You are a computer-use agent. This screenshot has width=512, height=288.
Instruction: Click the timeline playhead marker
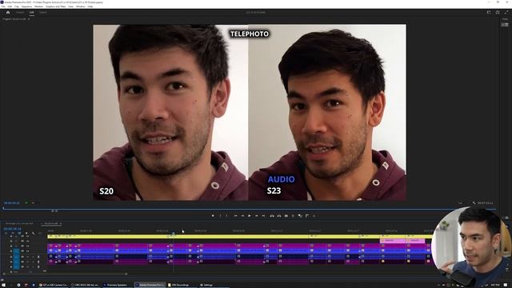174,233
